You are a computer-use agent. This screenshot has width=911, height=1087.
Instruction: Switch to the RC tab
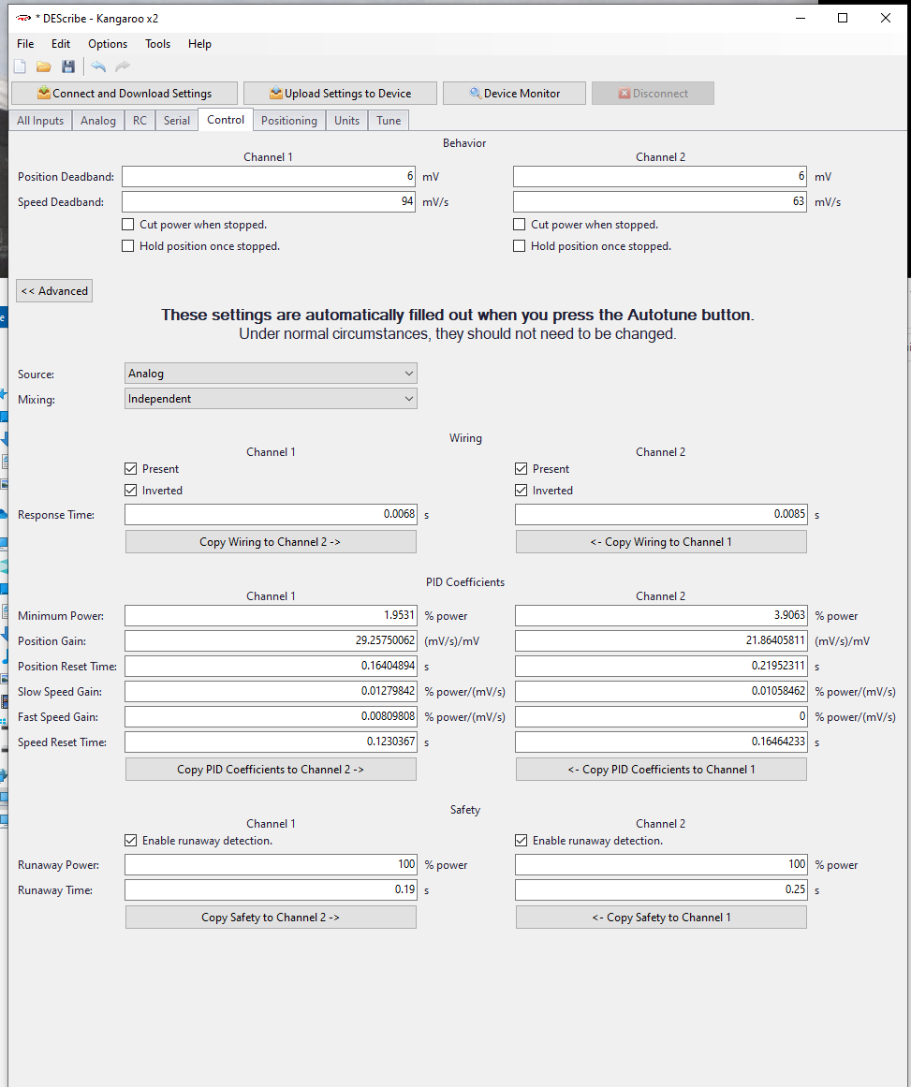[x=140, y=121]
